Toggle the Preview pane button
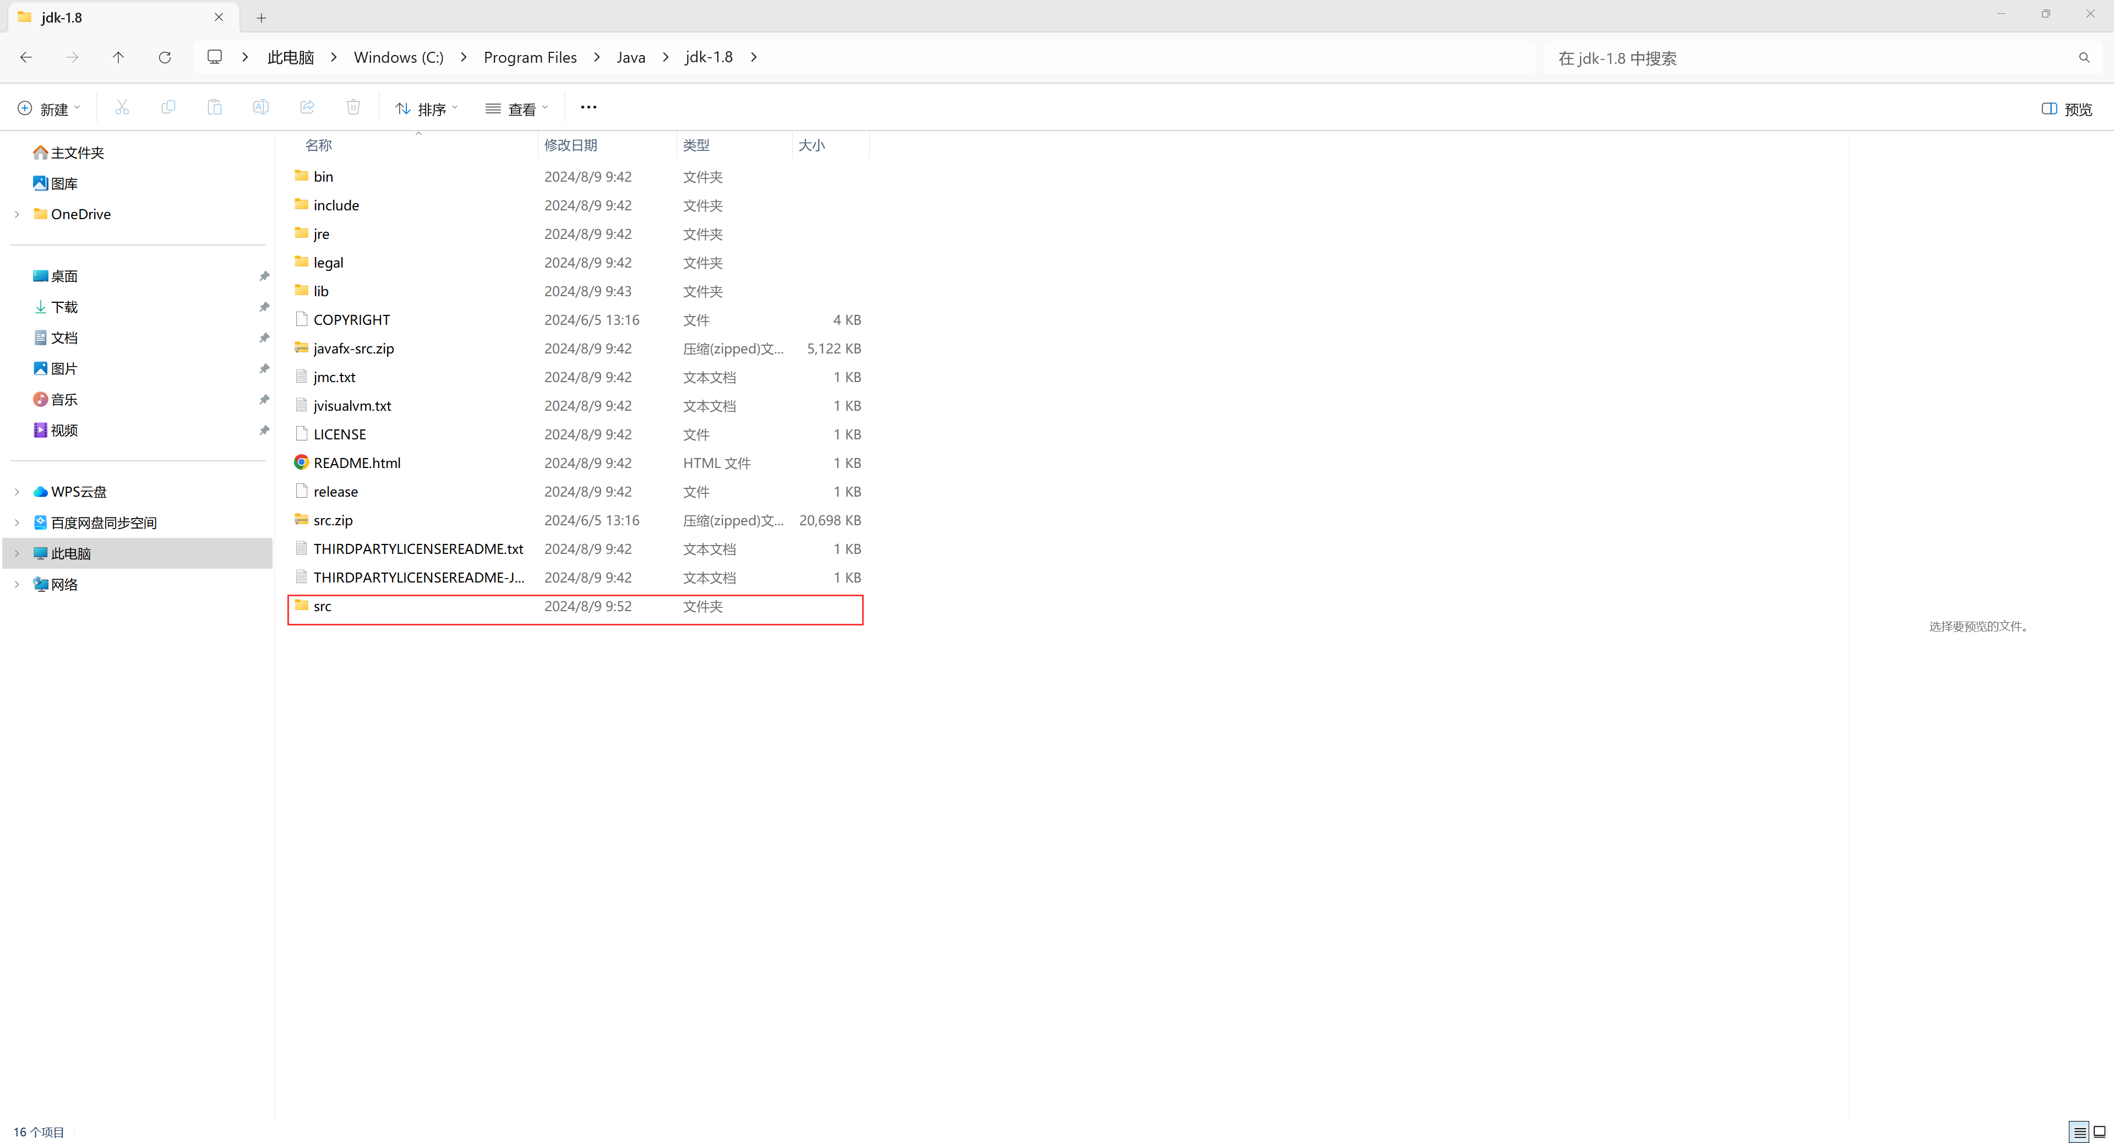This screenshot has height=1143, width=2114. click(2067, 109)
